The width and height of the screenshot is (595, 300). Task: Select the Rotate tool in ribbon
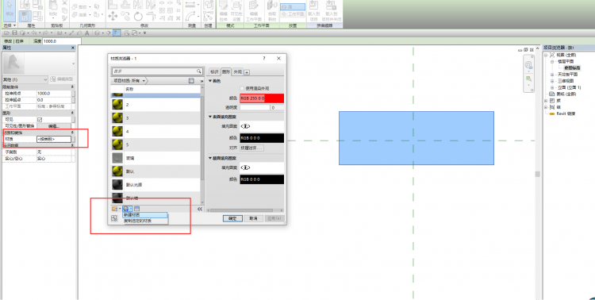pos(138,16)
